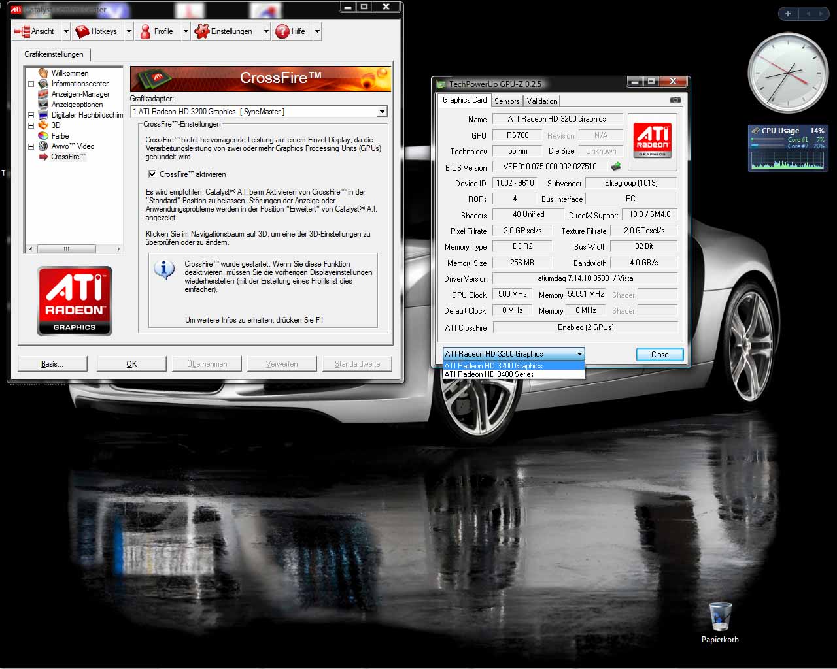Expand the Ansicht dropdown arrow

66,31
